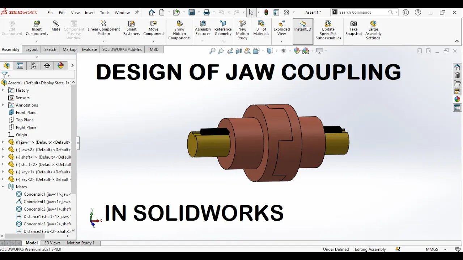Image resolution: width=463 pixels, height=260 pixels.
Task: Open PropertyManager tab icon
Action: click(20, 65)
